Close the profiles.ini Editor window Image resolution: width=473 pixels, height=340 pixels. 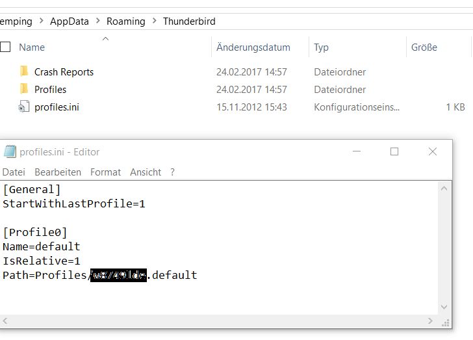[x=433, y=151]
